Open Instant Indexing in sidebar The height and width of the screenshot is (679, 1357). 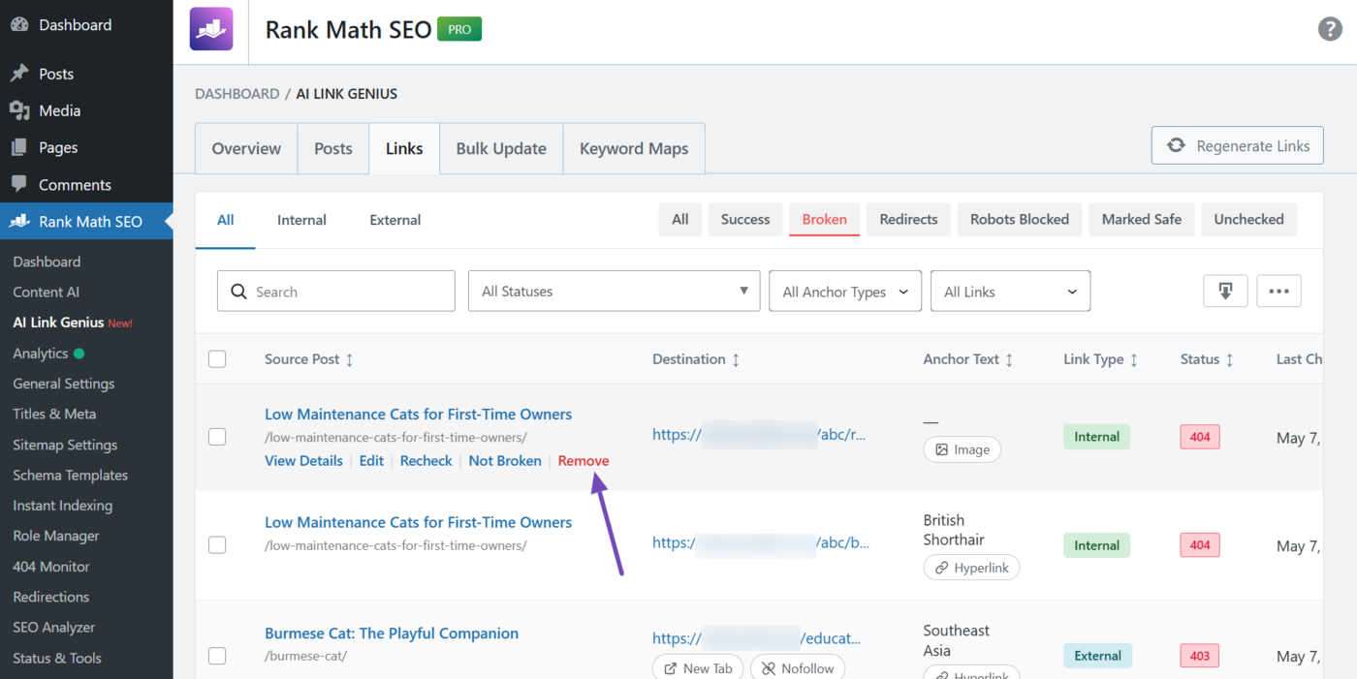62,506
